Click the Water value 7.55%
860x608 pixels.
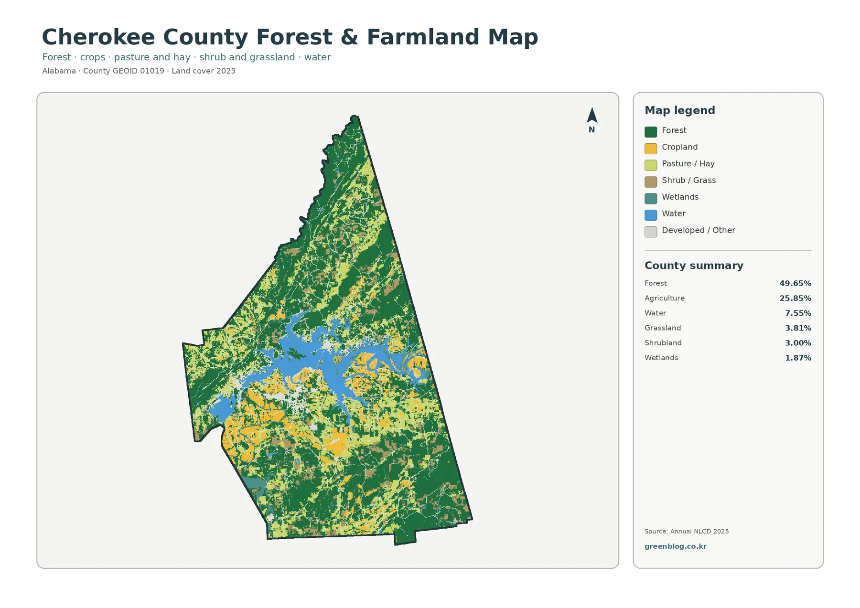click(x=798, y=313)
